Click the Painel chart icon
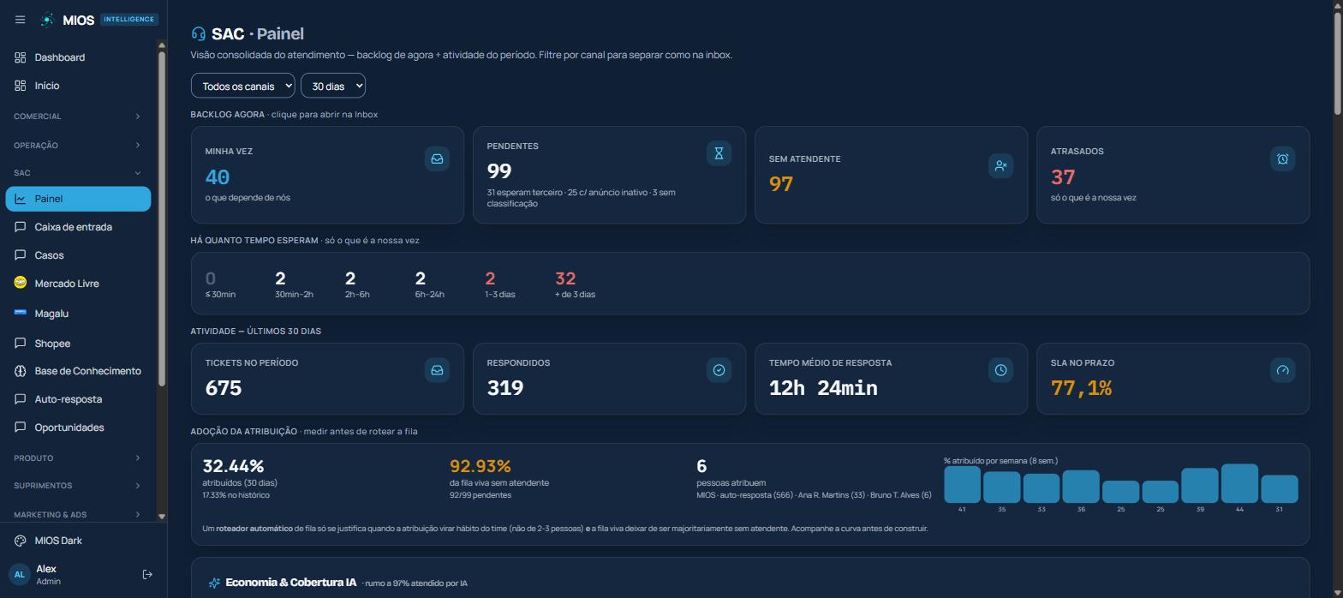This screenshot has height=598, width=1343. pos(21,199)
